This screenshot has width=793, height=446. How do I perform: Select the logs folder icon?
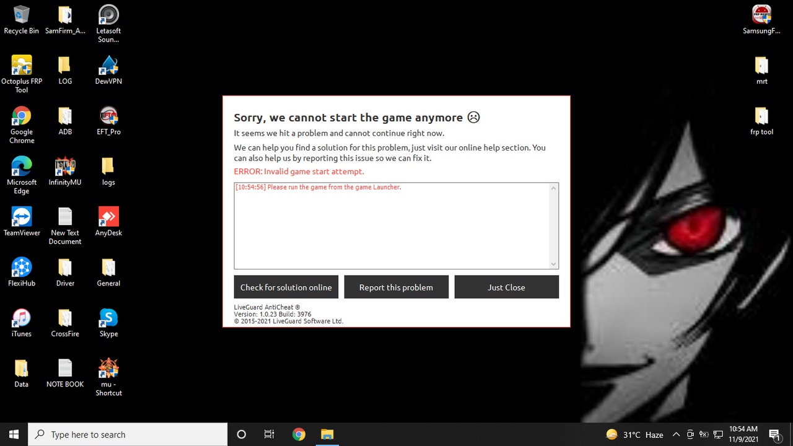pyautogui.click(x=108, y=170)
